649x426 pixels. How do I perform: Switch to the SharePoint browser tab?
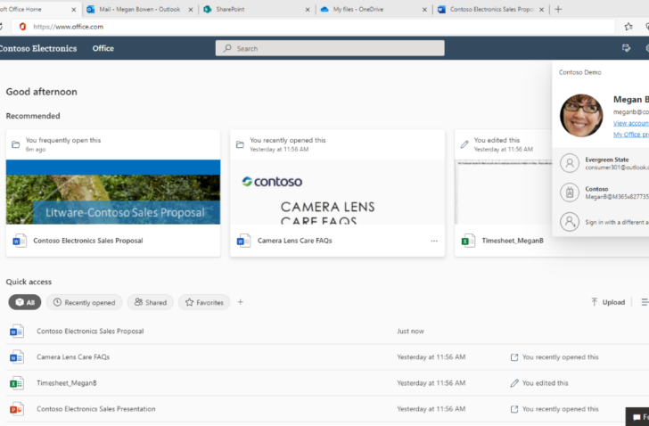[257, 9]
